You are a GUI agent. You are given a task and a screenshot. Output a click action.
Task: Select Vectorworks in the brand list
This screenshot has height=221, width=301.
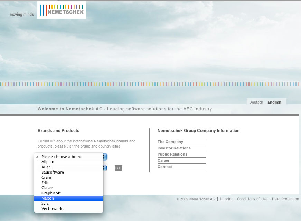point(69,209)
